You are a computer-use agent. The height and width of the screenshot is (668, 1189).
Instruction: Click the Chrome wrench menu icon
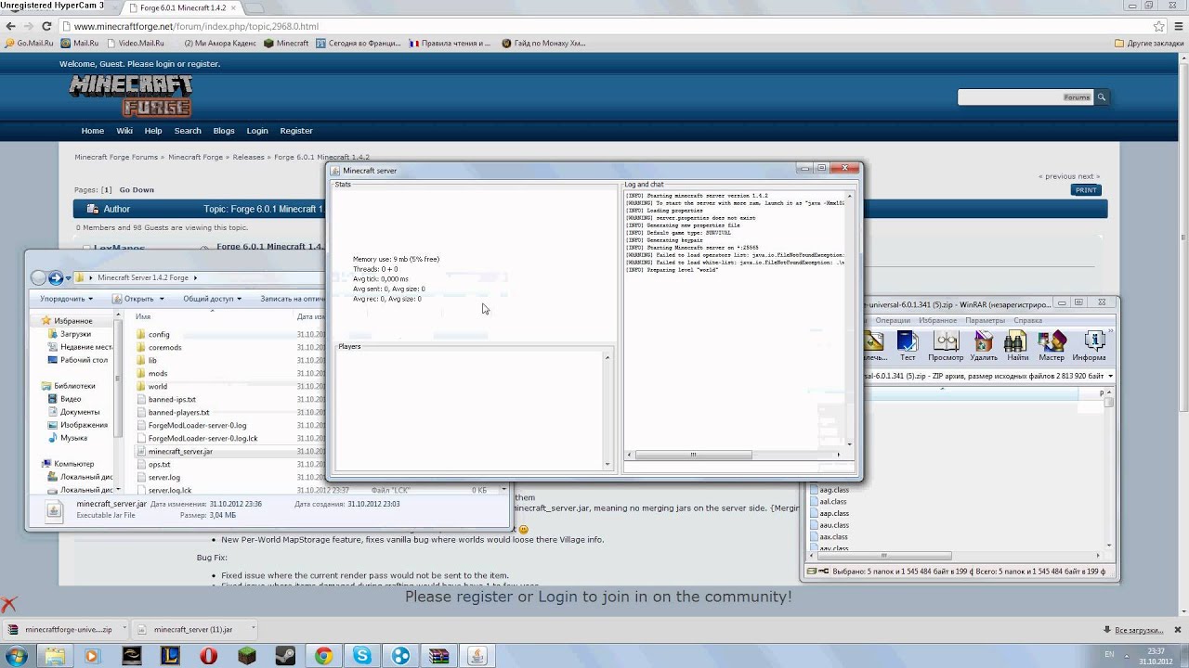click(x=1178, y=27)
